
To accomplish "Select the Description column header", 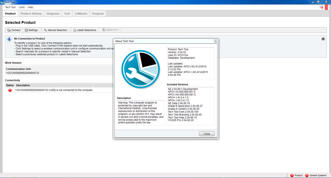I will pos(54,85).
